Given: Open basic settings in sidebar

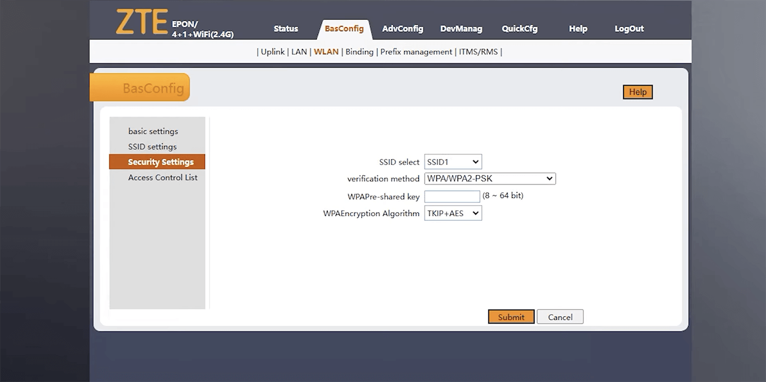Looking at the screenshot, I should (x=153, y=131).
